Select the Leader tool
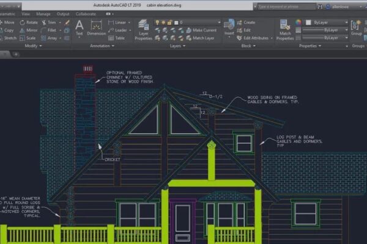Viewport: 367px width, 244px height. click(x=117, y=30)
